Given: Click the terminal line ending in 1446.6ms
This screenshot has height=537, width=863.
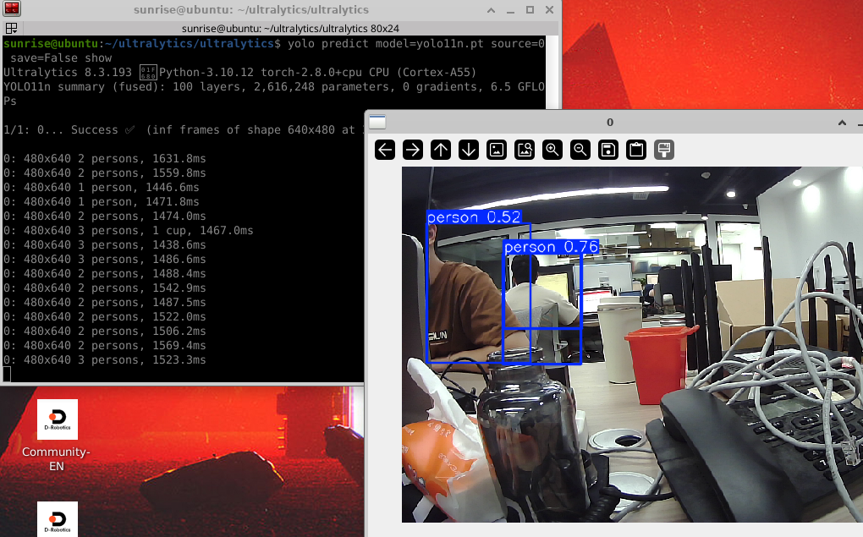Looking at the screenshot, I should (102, 187).
